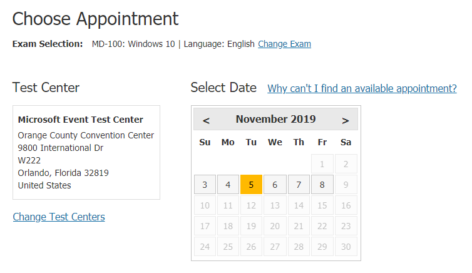Select November 4 on the calendar

[x=228, y=185]
